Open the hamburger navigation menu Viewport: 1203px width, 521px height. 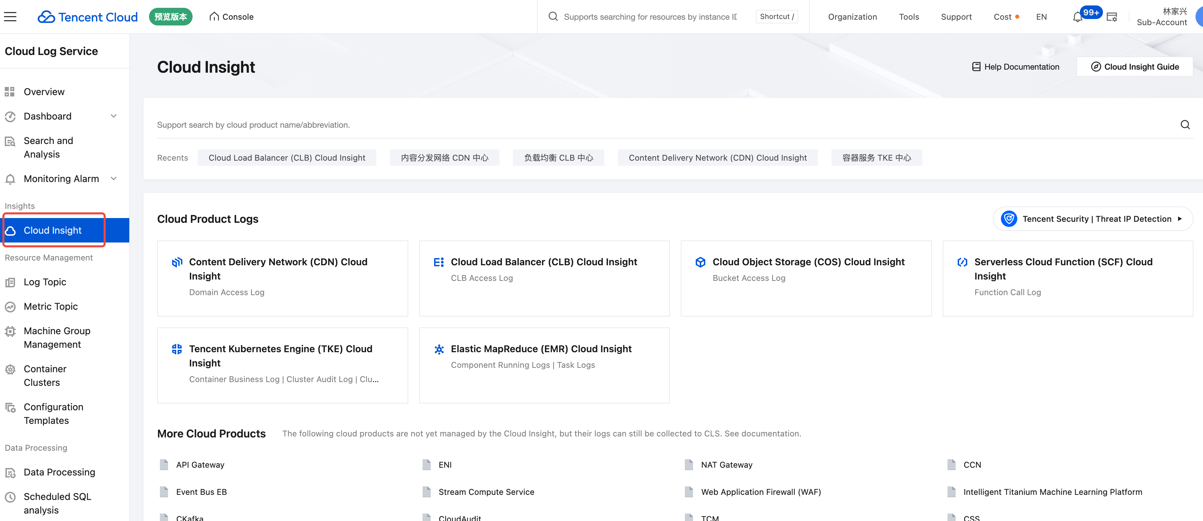click(x=10, y=17)
